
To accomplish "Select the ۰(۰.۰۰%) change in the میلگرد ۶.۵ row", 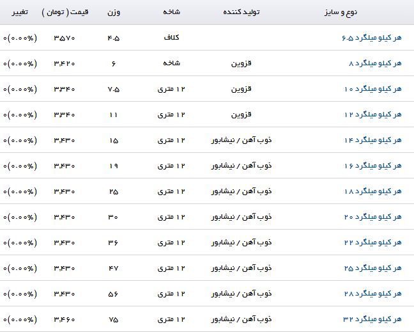I will click(x=20, y=38).
